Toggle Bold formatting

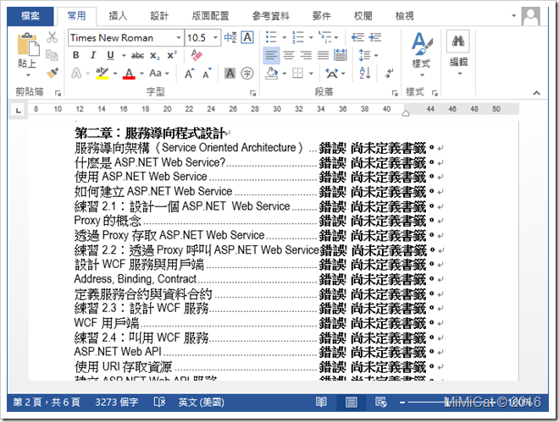coord(76,55)
